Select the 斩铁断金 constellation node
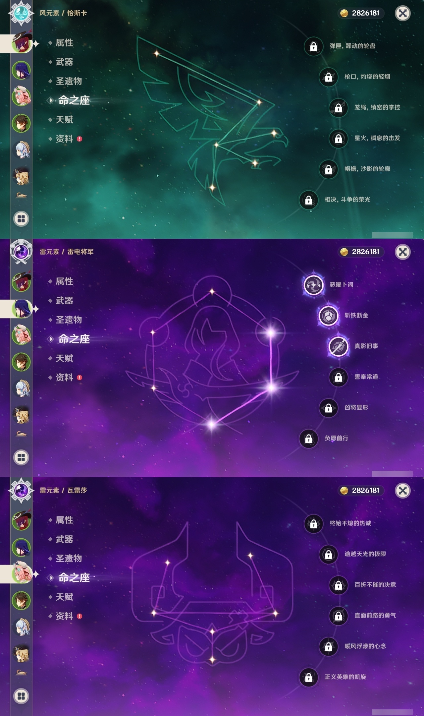This screenshot has height=716, width=424. [328, 315]
